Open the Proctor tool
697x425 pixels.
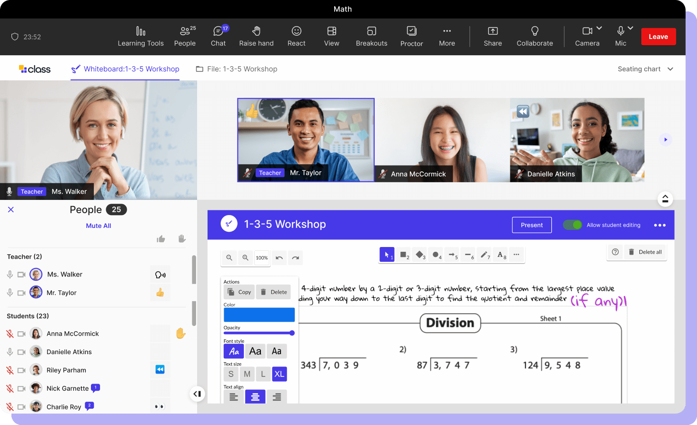[x=411, y=37]
